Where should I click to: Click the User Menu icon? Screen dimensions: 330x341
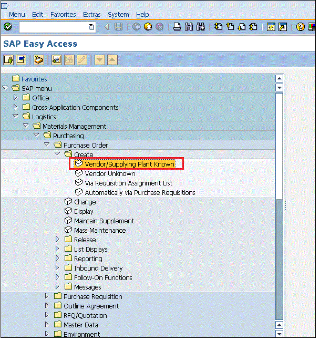pyautogui.click(x=8, y=60)
